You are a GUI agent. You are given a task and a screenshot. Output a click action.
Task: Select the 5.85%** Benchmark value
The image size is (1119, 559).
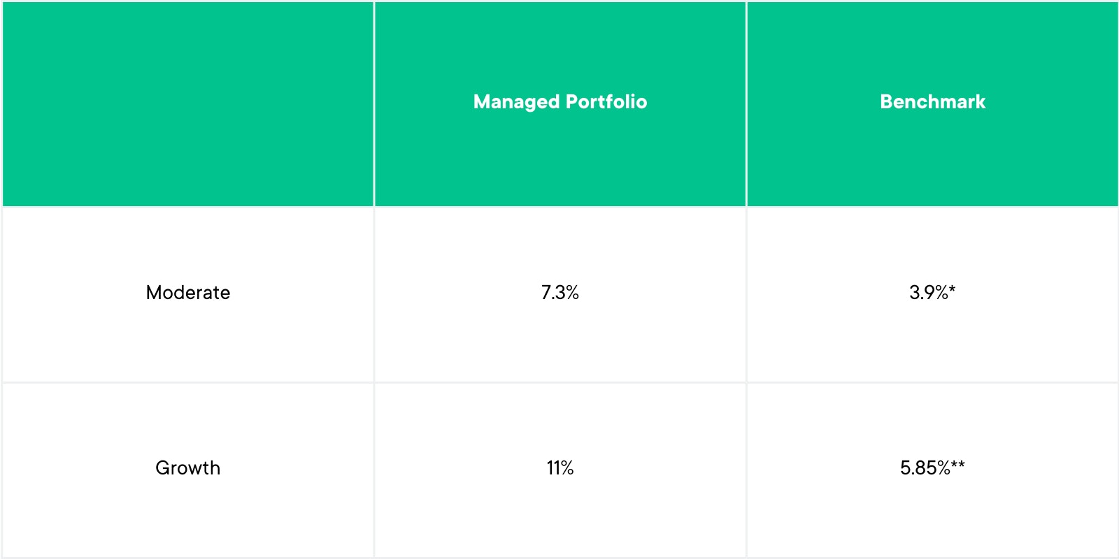(x=932, y=468)
